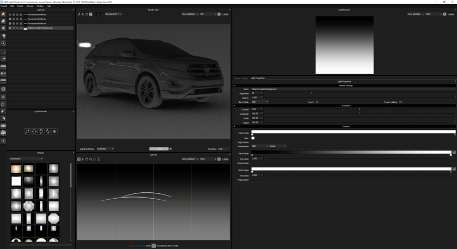This screenshot has height=249, width=457.
Task: Select the warm glow first preset thumbnail
Action: [16, 169]
